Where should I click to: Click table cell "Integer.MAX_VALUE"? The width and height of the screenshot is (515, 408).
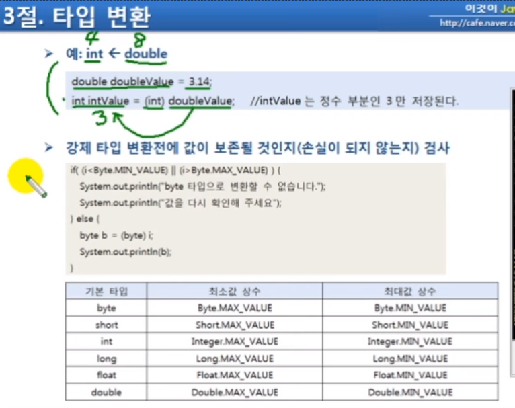(x=235, y=341)
